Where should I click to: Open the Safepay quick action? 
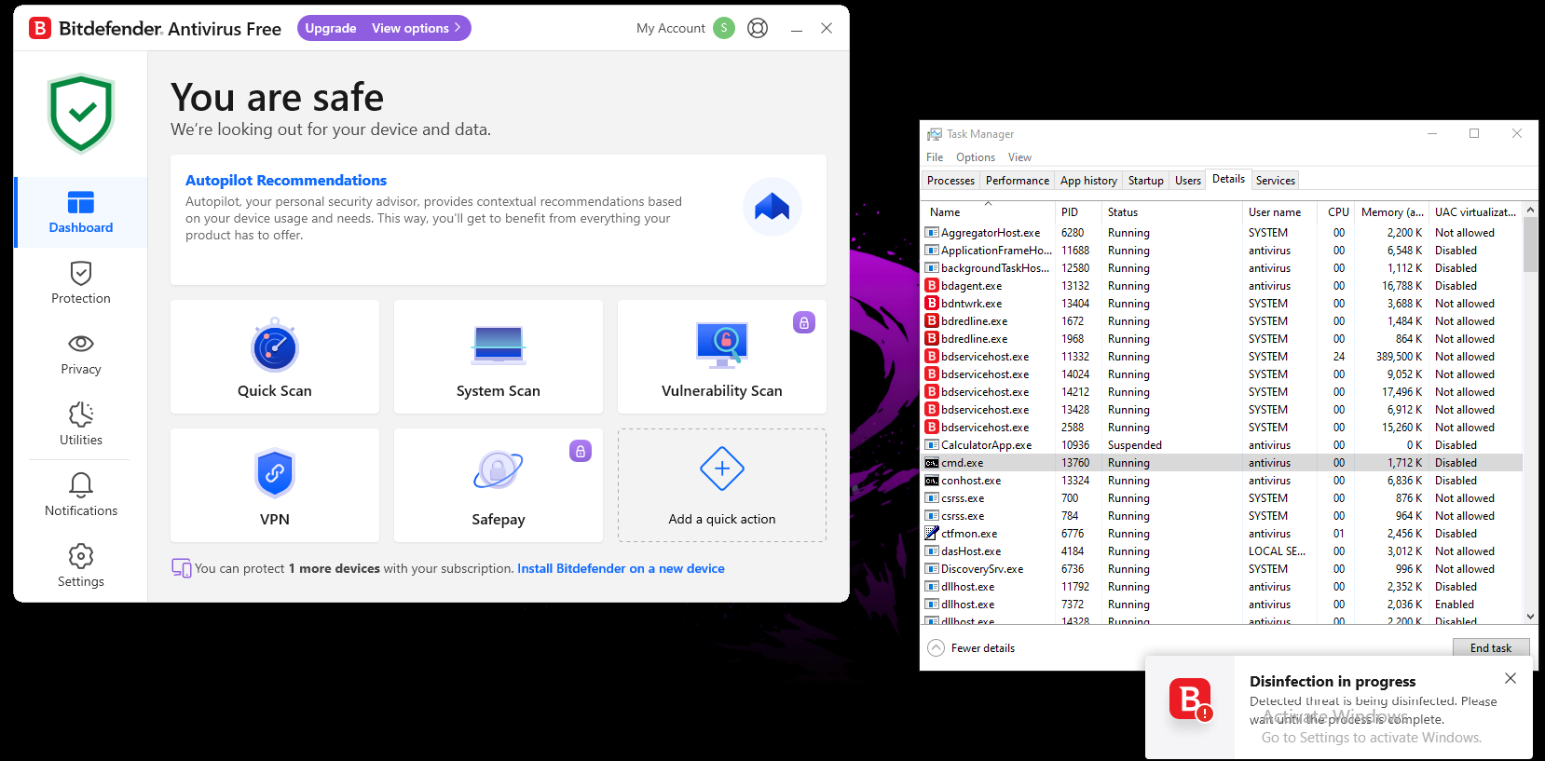pos(499,485)
